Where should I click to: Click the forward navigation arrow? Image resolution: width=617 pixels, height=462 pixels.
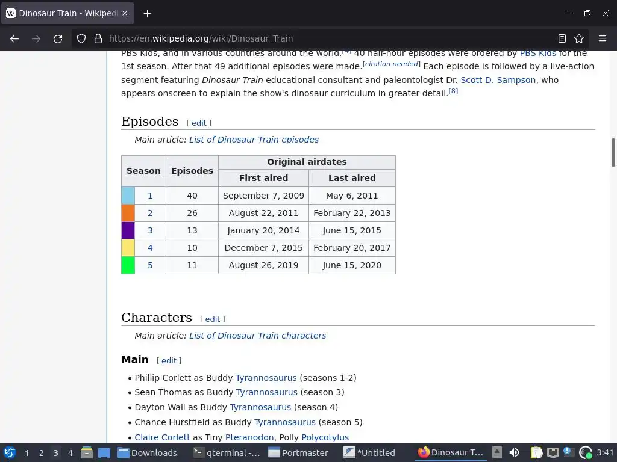coord(36,38)
